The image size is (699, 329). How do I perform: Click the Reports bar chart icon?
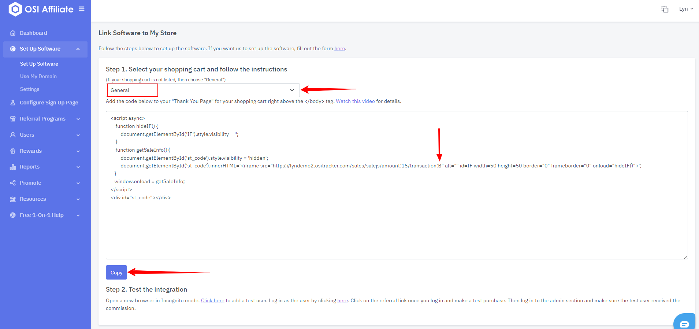(x=13, y=167)
